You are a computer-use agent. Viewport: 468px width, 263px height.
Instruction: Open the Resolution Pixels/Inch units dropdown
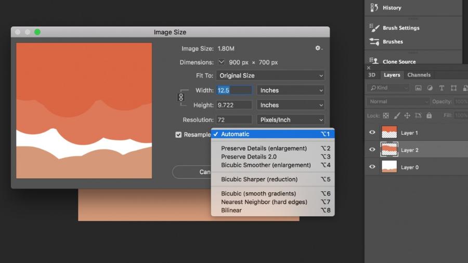[290, 120]
